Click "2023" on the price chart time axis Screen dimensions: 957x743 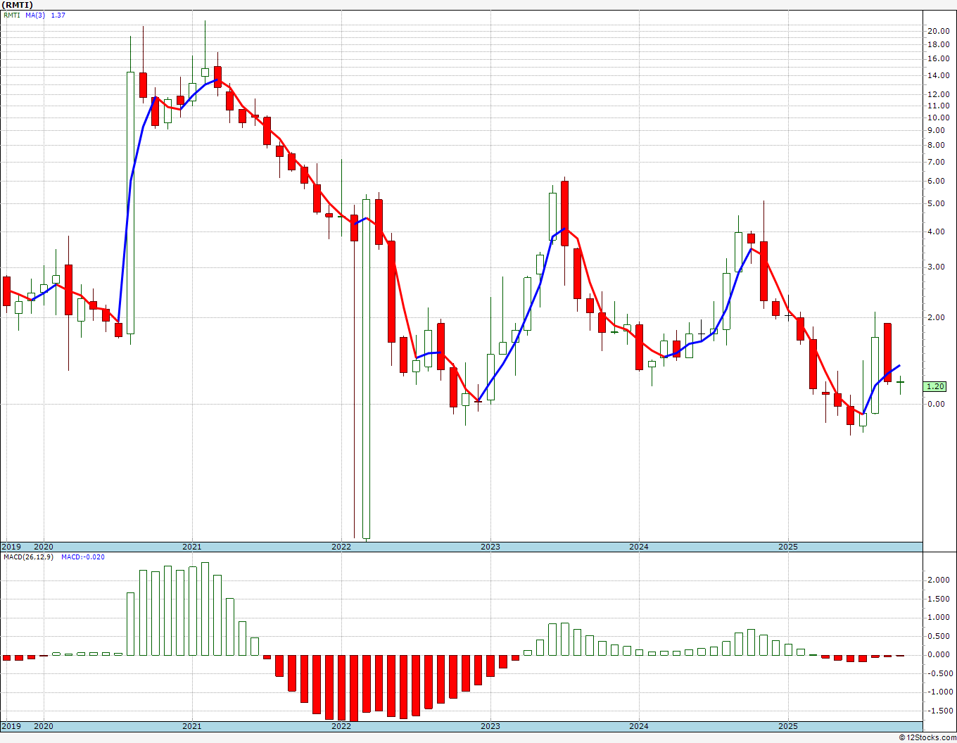490,547
